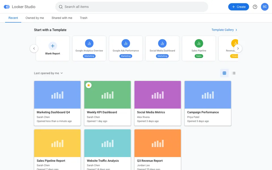Click "Opened 5 days ago" text

(198, 121)
